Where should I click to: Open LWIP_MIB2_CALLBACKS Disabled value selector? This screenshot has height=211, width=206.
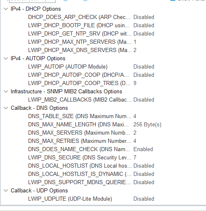[144, 100]
